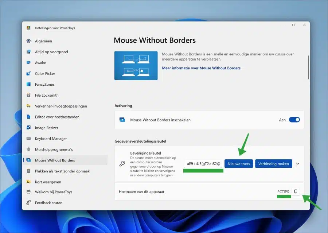Click the Nieuwe toets button
The height and width of the screenshot is (233, 328).
click(239, 164)
